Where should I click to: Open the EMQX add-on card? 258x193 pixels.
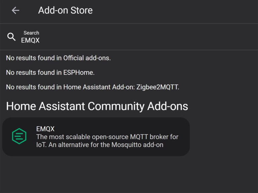pos(96,137)
